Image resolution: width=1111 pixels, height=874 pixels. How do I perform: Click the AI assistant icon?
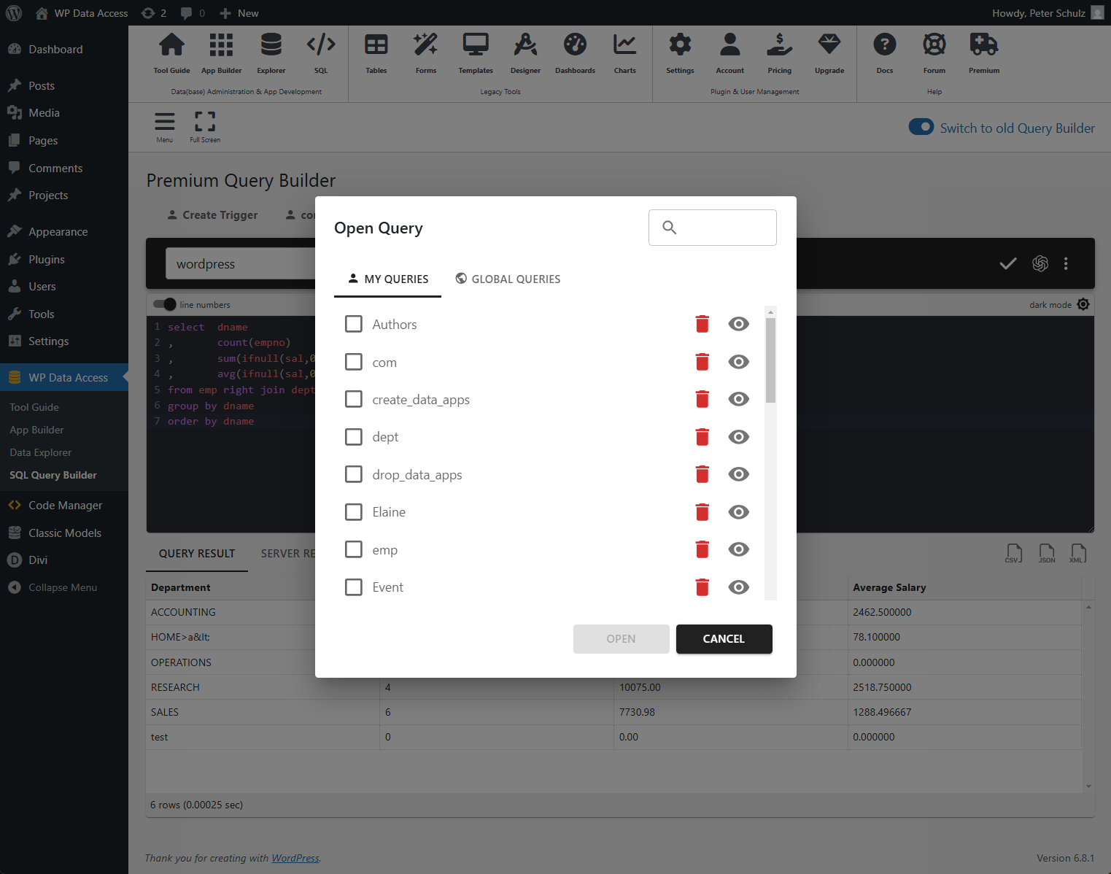(x=1040, y=263)
